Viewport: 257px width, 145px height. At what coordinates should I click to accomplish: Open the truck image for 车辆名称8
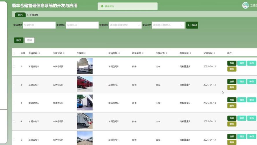(85, 66)
